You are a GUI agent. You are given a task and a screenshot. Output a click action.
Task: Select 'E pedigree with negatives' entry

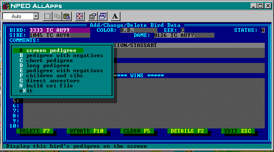tap(61, 71)
